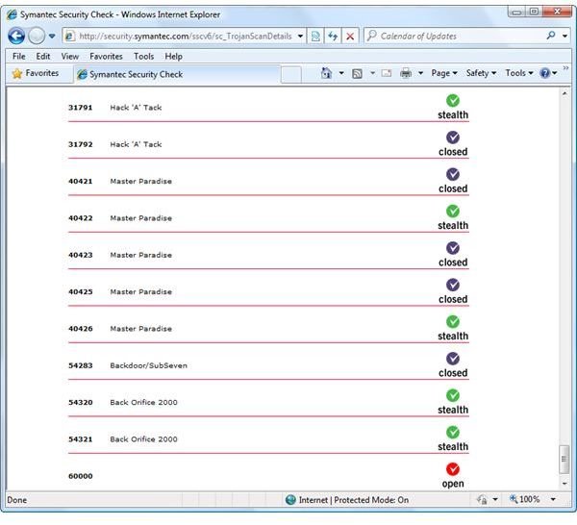Screen dimensions: 577x525
Task: Click the red open icon for port 60000
Action: pyautogui.click(x=453, y=469)
